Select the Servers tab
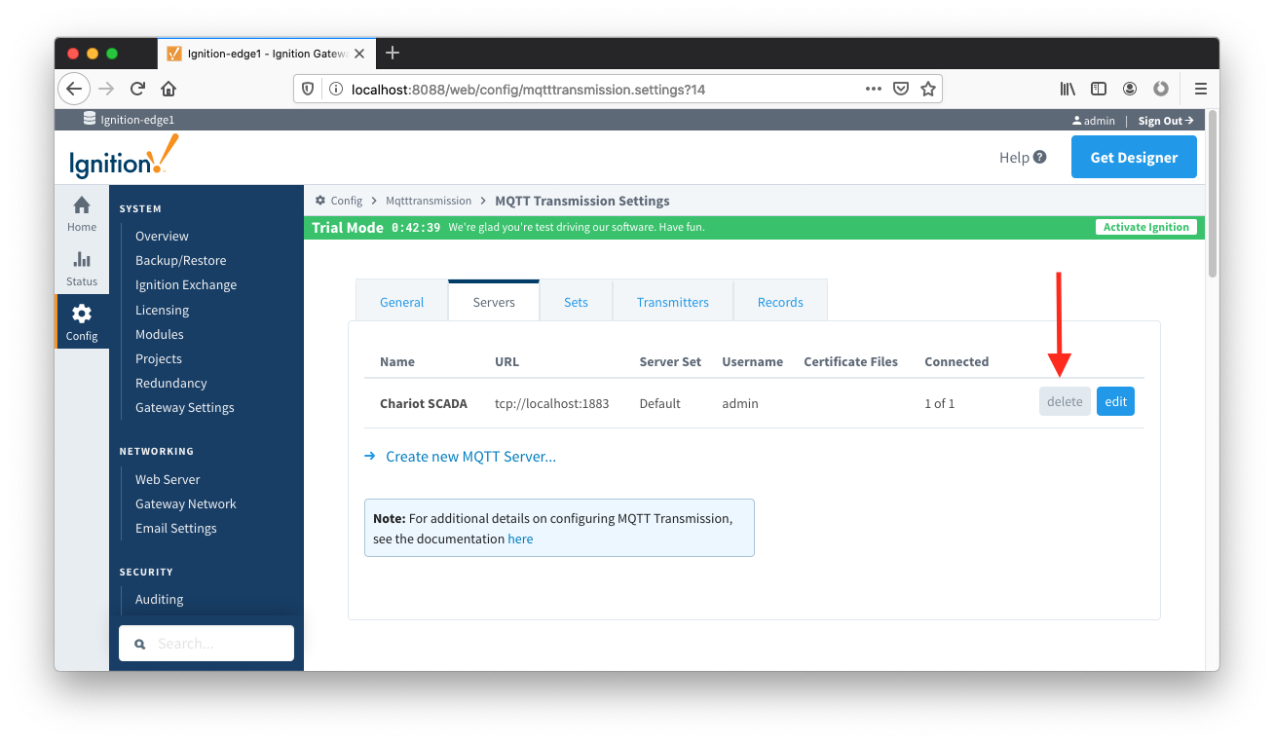 point(494,302)
